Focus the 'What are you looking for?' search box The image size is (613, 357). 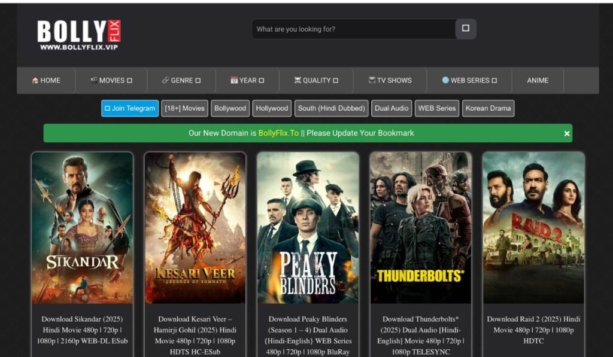353,29
